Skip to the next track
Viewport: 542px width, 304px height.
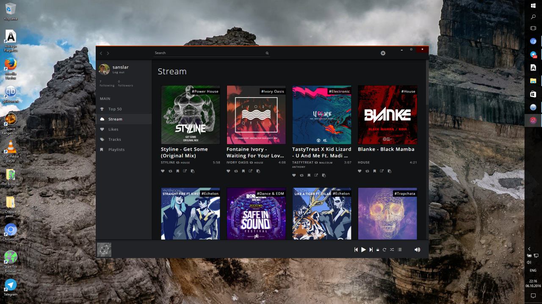click(x=371, y=250)
